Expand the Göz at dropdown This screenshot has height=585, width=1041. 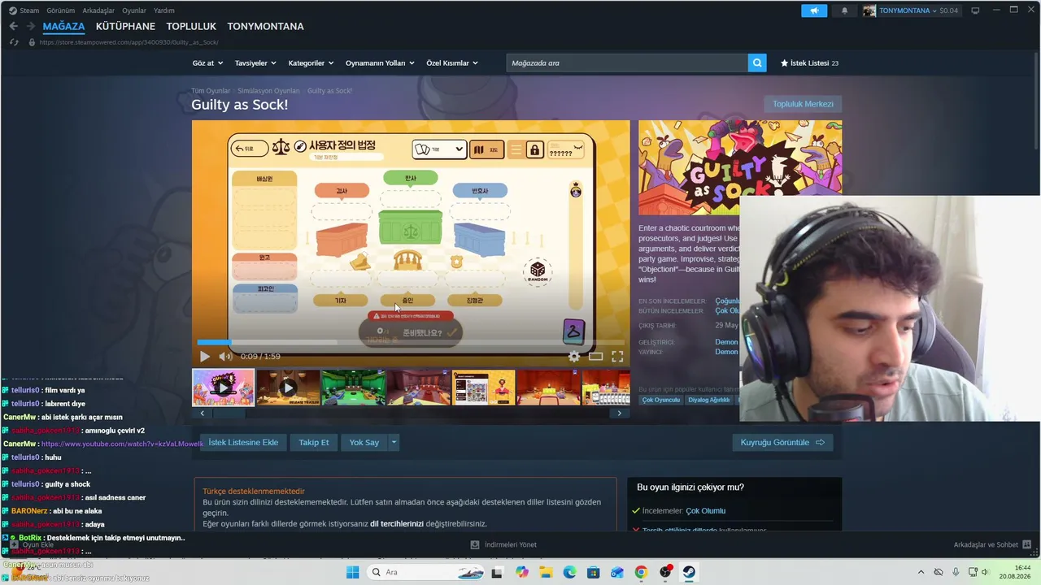coord(206,63)
